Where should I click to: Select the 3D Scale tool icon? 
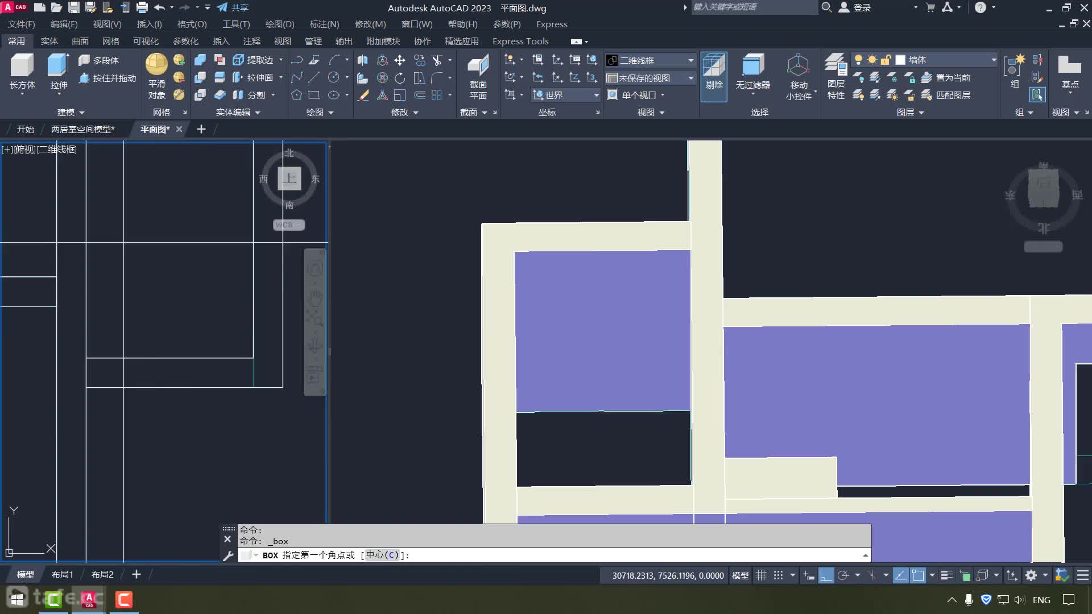pyautogui.click(x=382, y=95)
